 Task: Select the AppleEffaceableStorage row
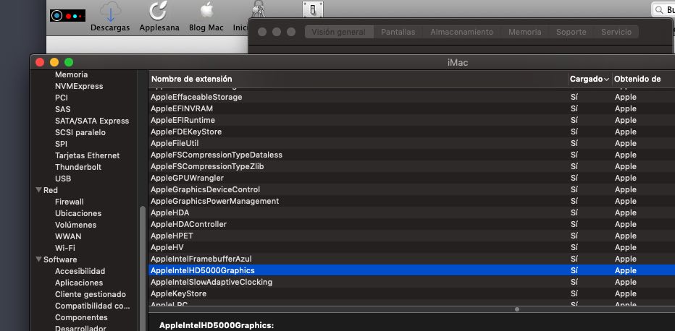[x=411, y=97]
